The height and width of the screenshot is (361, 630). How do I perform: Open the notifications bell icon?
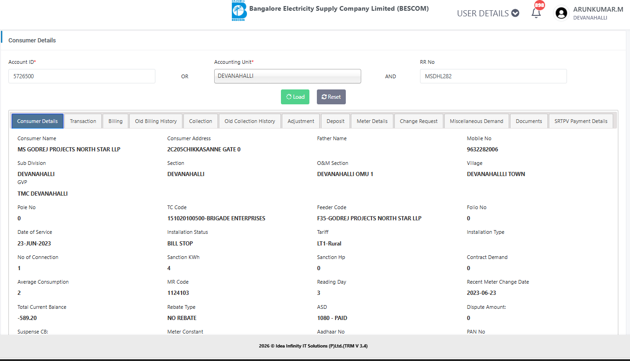[x=536, y=13]
